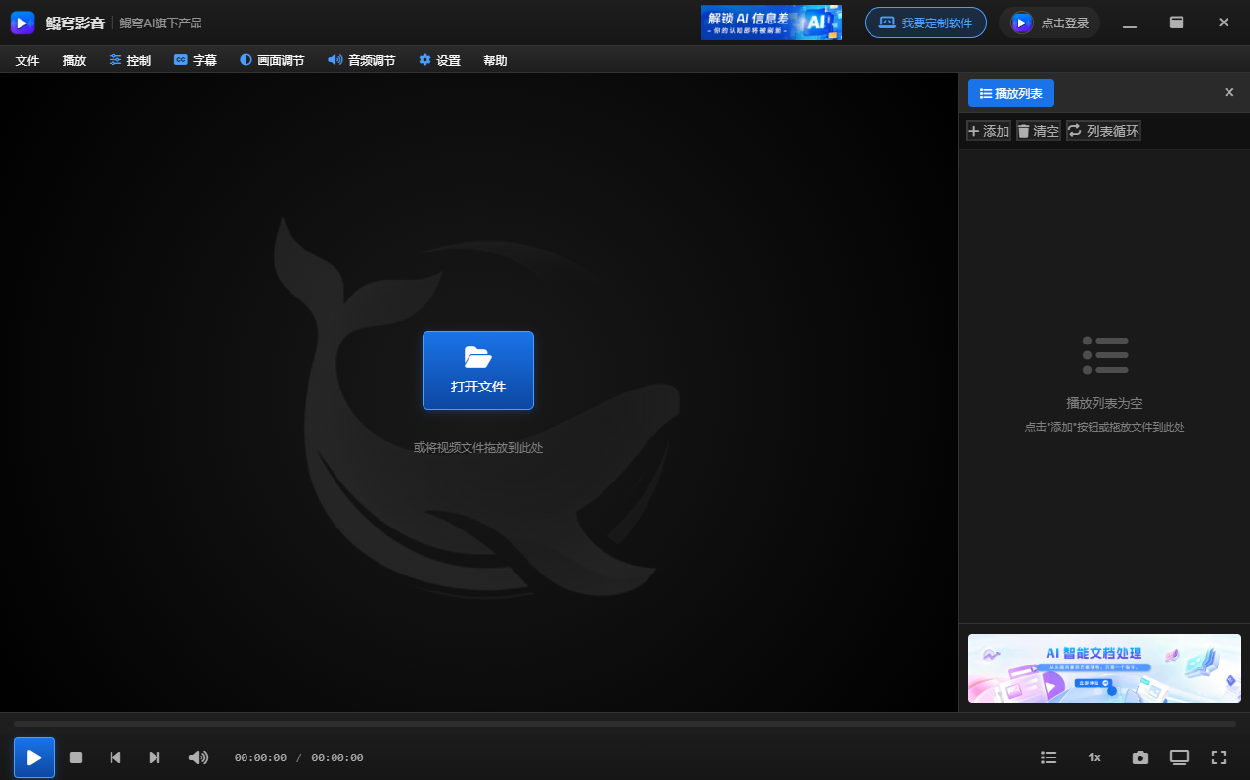The width and height of the screenshot is (1250, 780).
Task: Click the whale player logo top-left
Action: click(x=22, y=22)
